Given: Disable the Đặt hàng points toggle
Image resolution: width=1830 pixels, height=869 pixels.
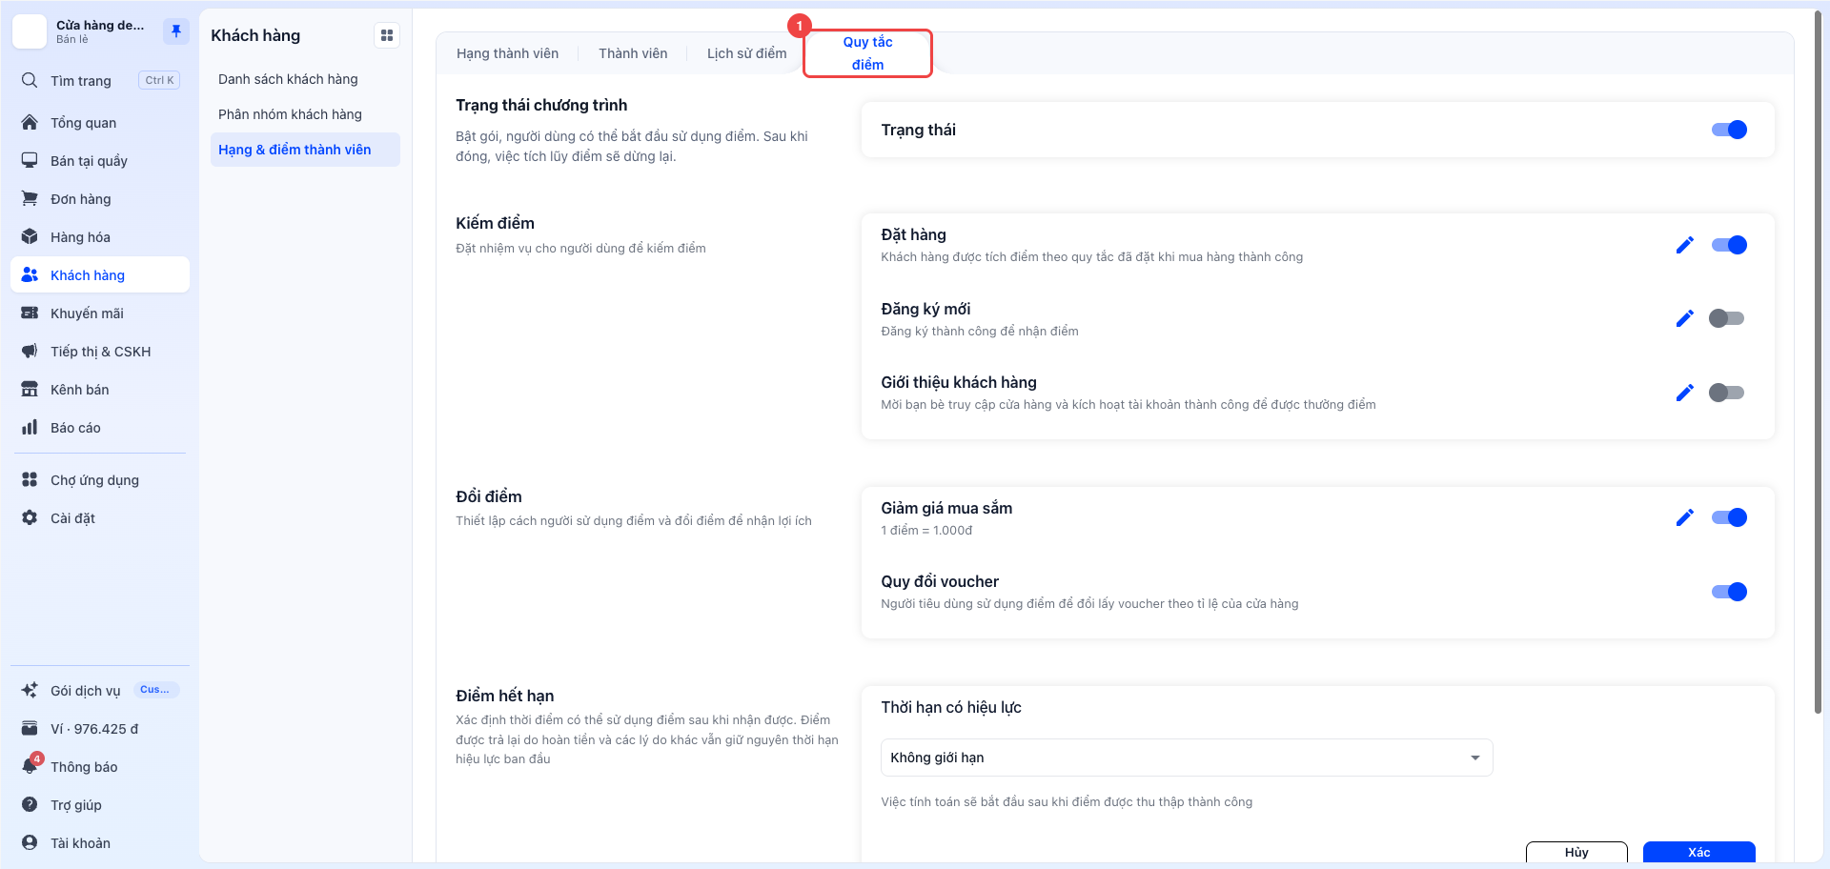Looking at the screenshot, I should 1729,245.
